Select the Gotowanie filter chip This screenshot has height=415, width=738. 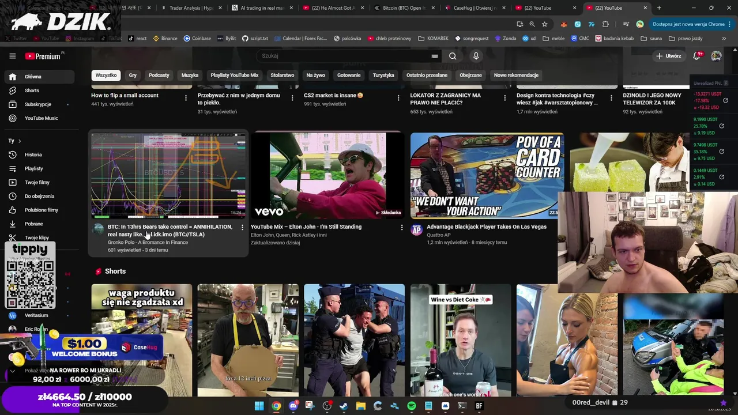tap(349, 75)
